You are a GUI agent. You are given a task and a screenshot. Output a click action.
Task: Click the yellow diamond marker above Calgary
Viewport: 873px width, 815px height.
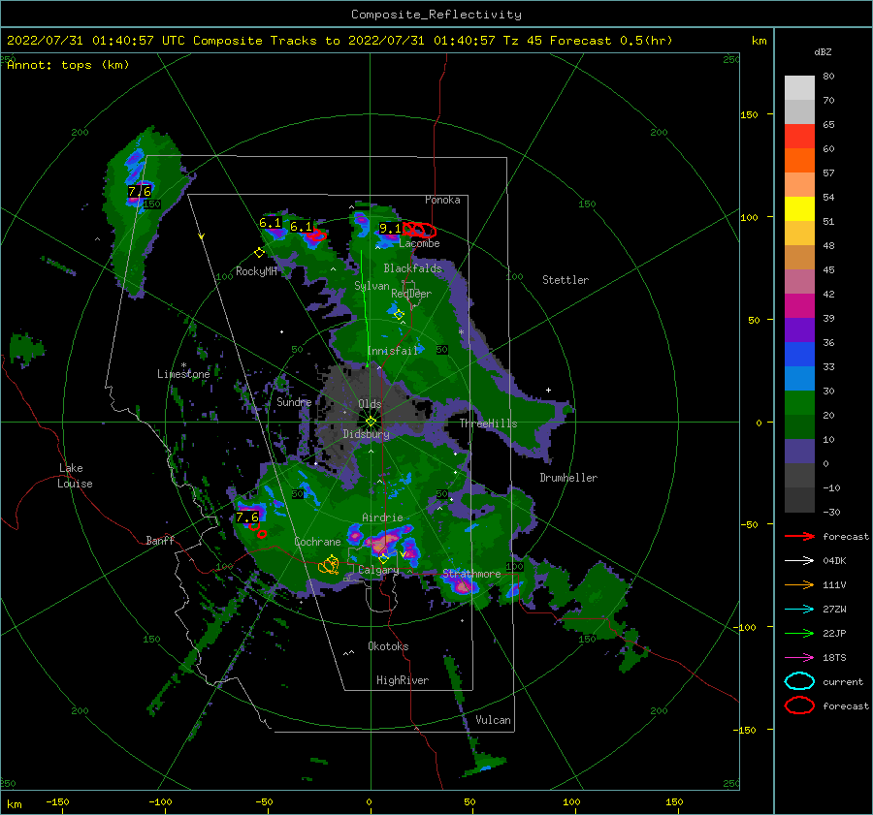[x=383, y=558]
